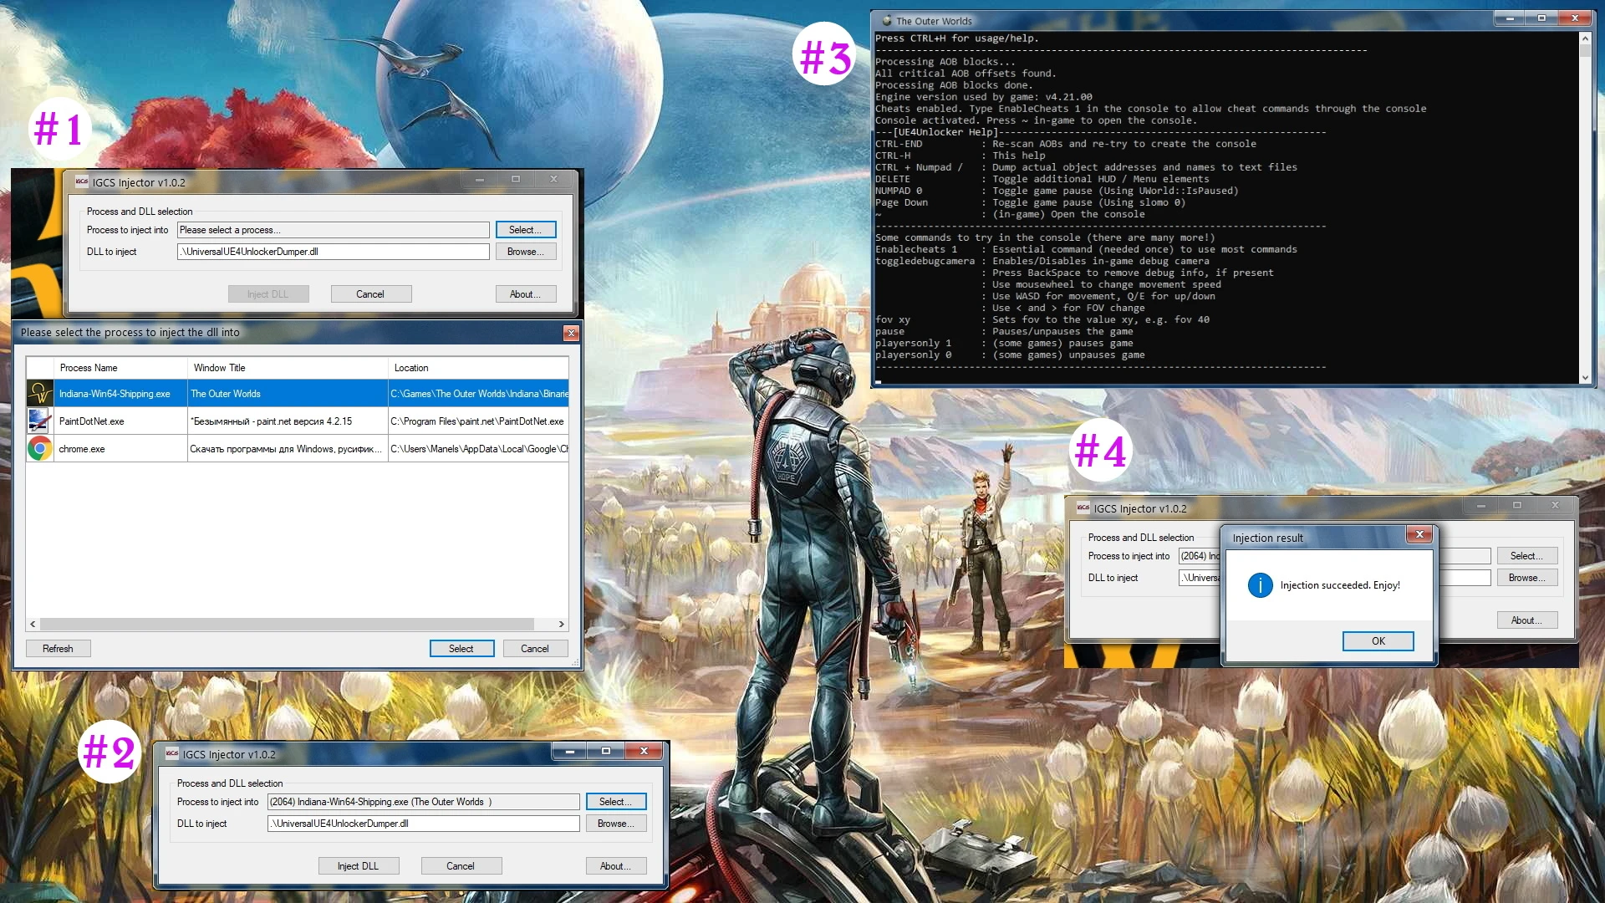The image size is (1605, 903).
Task: Click Browse to choose a DLL in #1
Action: click(525, 251)
